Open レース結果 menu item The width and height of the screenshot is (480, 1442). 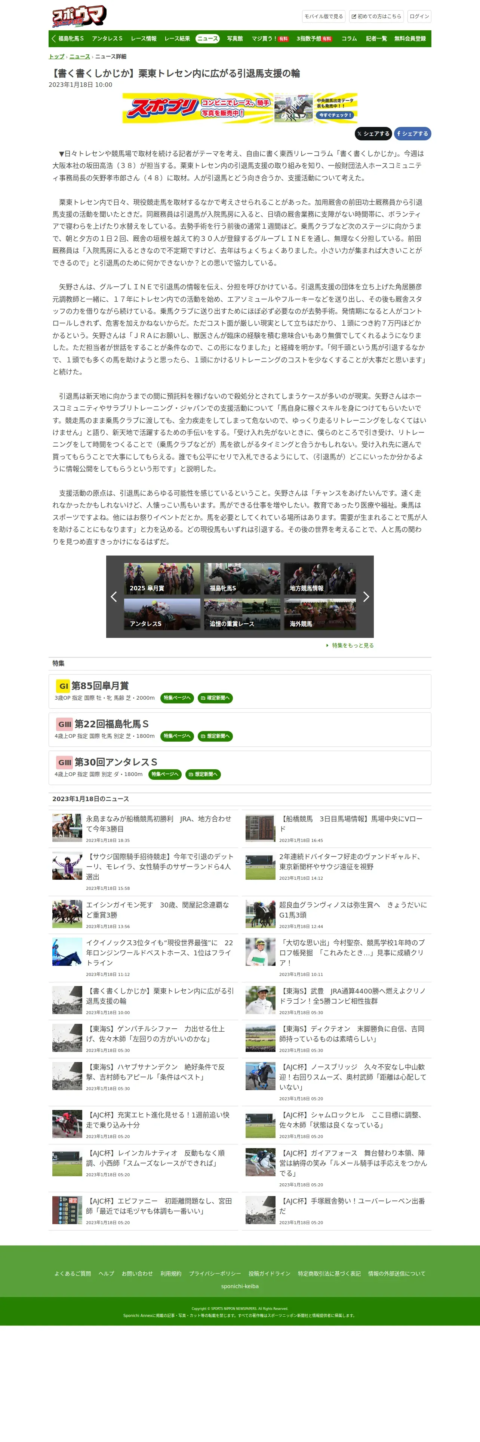(177, 39)
